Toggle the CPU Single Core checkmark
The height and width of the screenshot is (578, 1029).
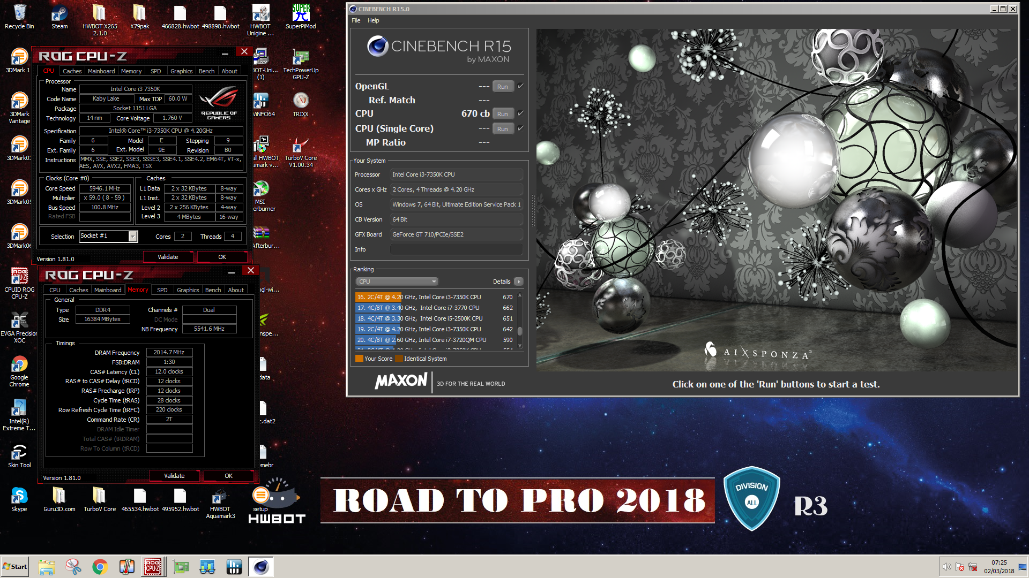(520, 128)
